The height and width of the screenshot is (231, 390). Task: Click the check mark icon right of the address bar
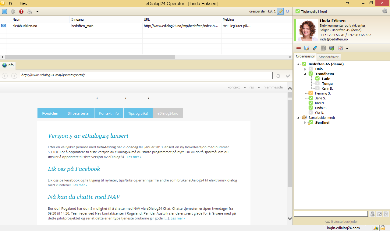pos(288,76)
